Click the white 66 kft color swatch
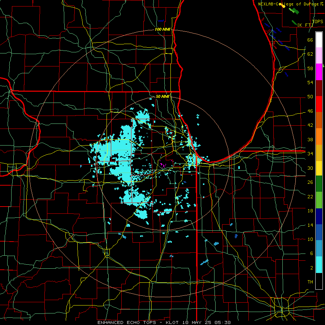Image resolution: width=325 pixels, height=325 pixels. [319, 40]
